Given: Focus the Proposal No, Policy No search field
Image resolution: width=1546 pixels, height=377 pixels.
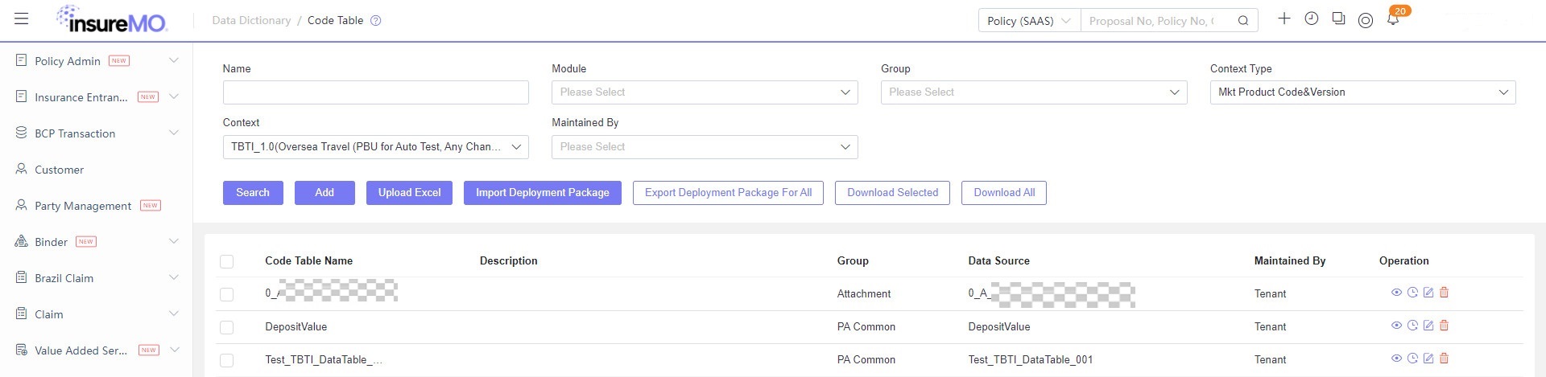Looking at the screenshot, I should tap(1155, 21).
